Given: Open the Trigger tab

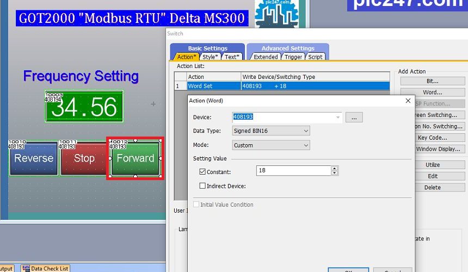Looking at the screenshot, I should click(293, 57).
